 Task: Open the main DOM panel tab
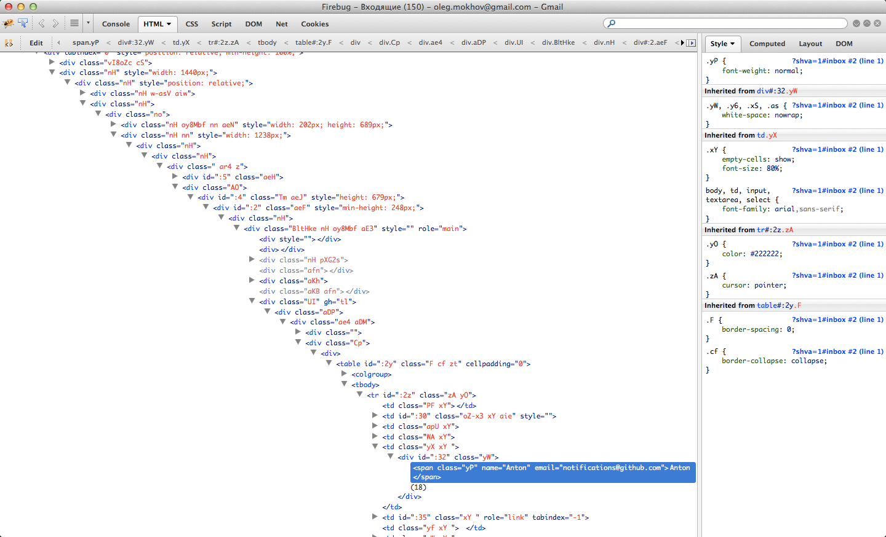pyautogui.click(x=253, y=24)
